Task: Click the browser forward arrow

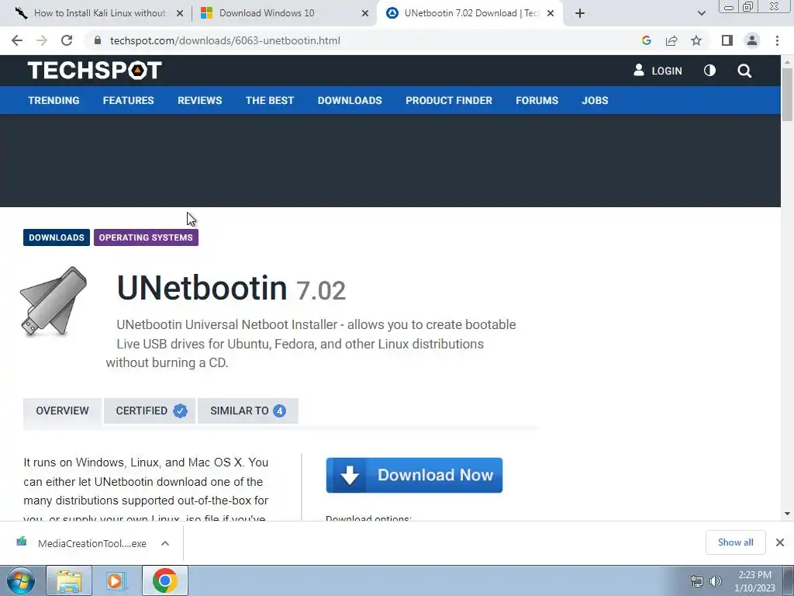Action: 42,40
